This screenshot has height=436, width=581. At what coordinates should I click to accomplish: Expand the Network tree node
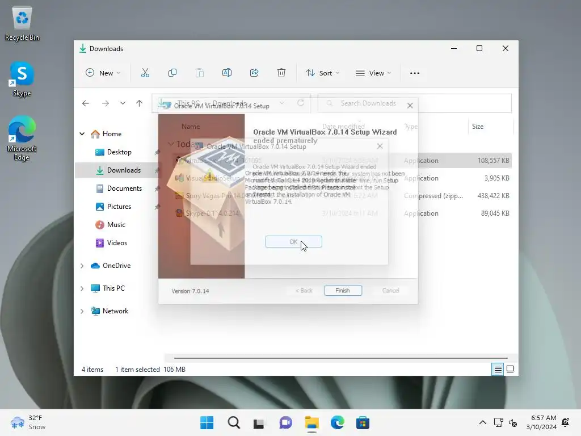point(82,311)
